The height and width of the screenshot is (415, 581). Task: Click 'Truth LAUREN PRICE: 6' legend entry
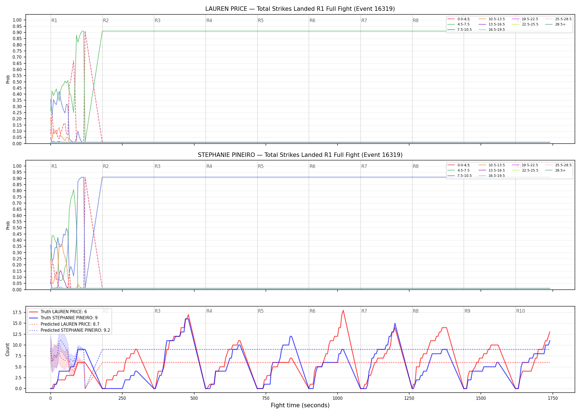(58, 312)
